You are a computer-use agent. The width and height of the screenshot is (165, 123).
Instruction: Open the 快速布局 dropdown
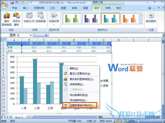click(54, 19)
